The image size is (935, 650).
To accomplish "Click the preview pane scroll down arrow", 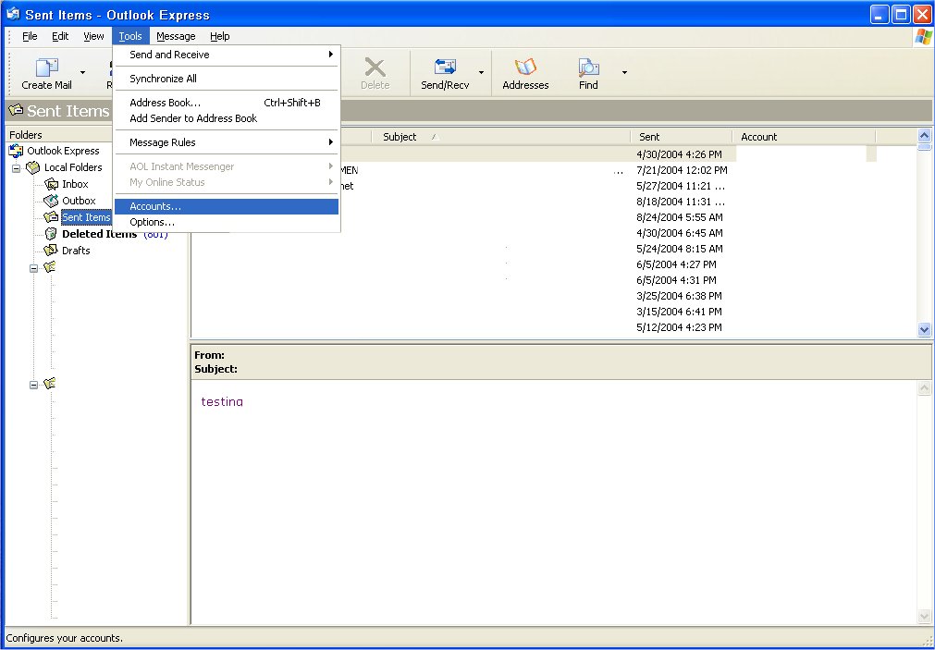I will (925, 616).
